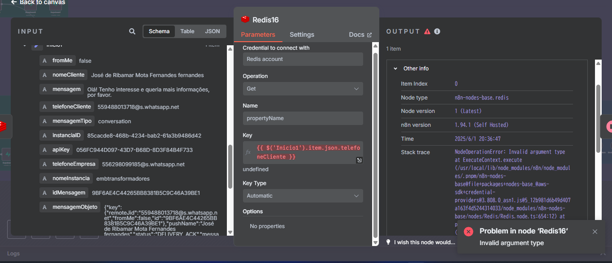The image size is (612, 263).
Task: Select the mensagemTipo value conversation
Action: click(115, 121)
